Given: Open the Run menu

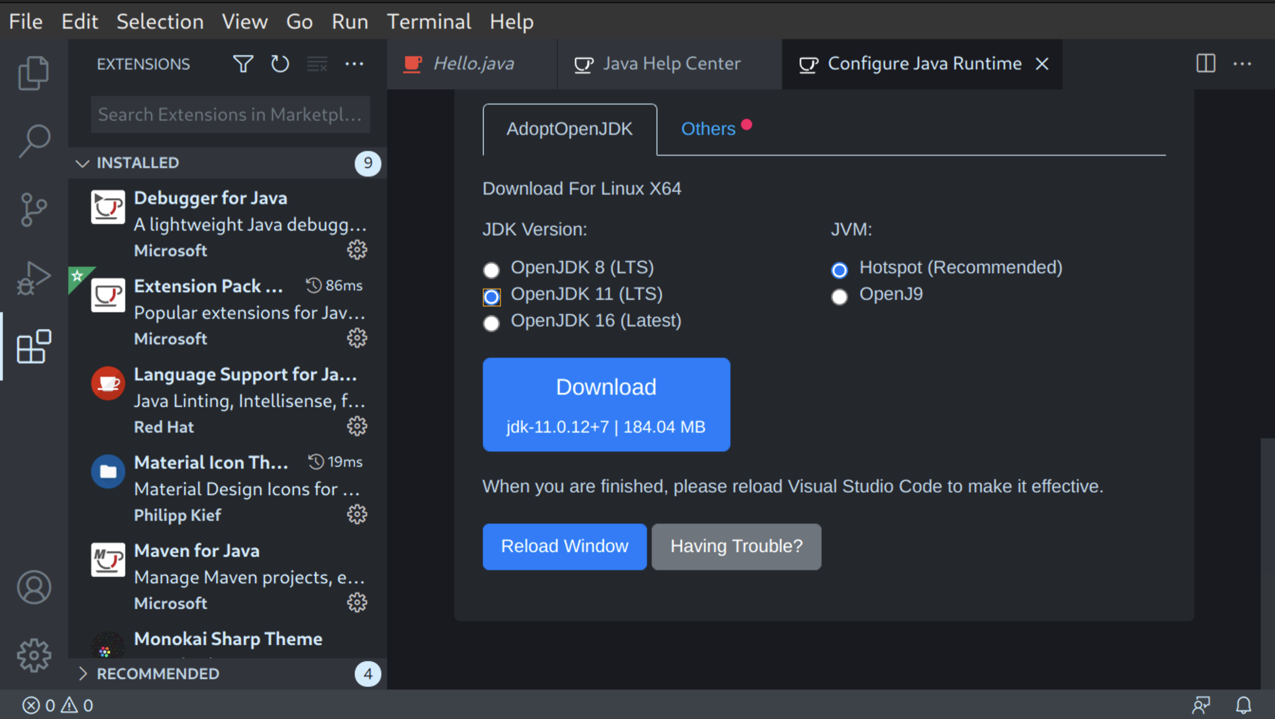Looking at the screenshot, I should click(x=350, y=21).
